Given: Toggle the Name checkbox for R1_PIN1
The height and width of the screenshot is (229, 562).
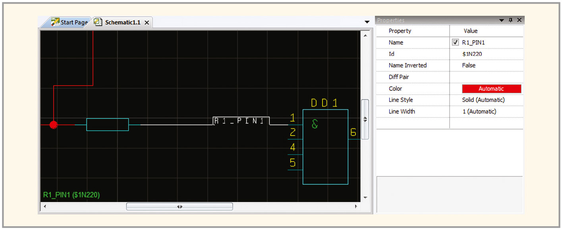Looking at the screenshot, I should pyautogui.click(x=456, y=42).
